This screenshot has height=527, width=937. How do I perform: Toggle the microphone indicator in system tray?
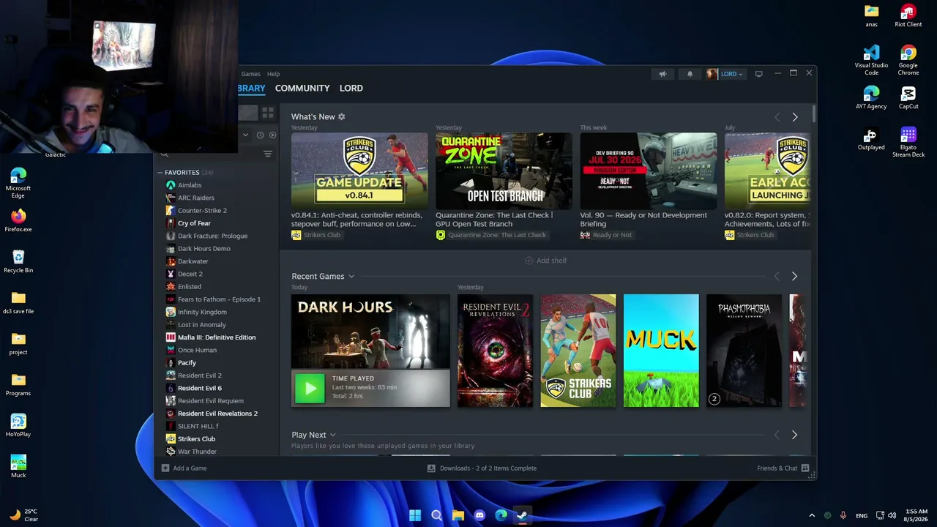(x=843, y=516)
